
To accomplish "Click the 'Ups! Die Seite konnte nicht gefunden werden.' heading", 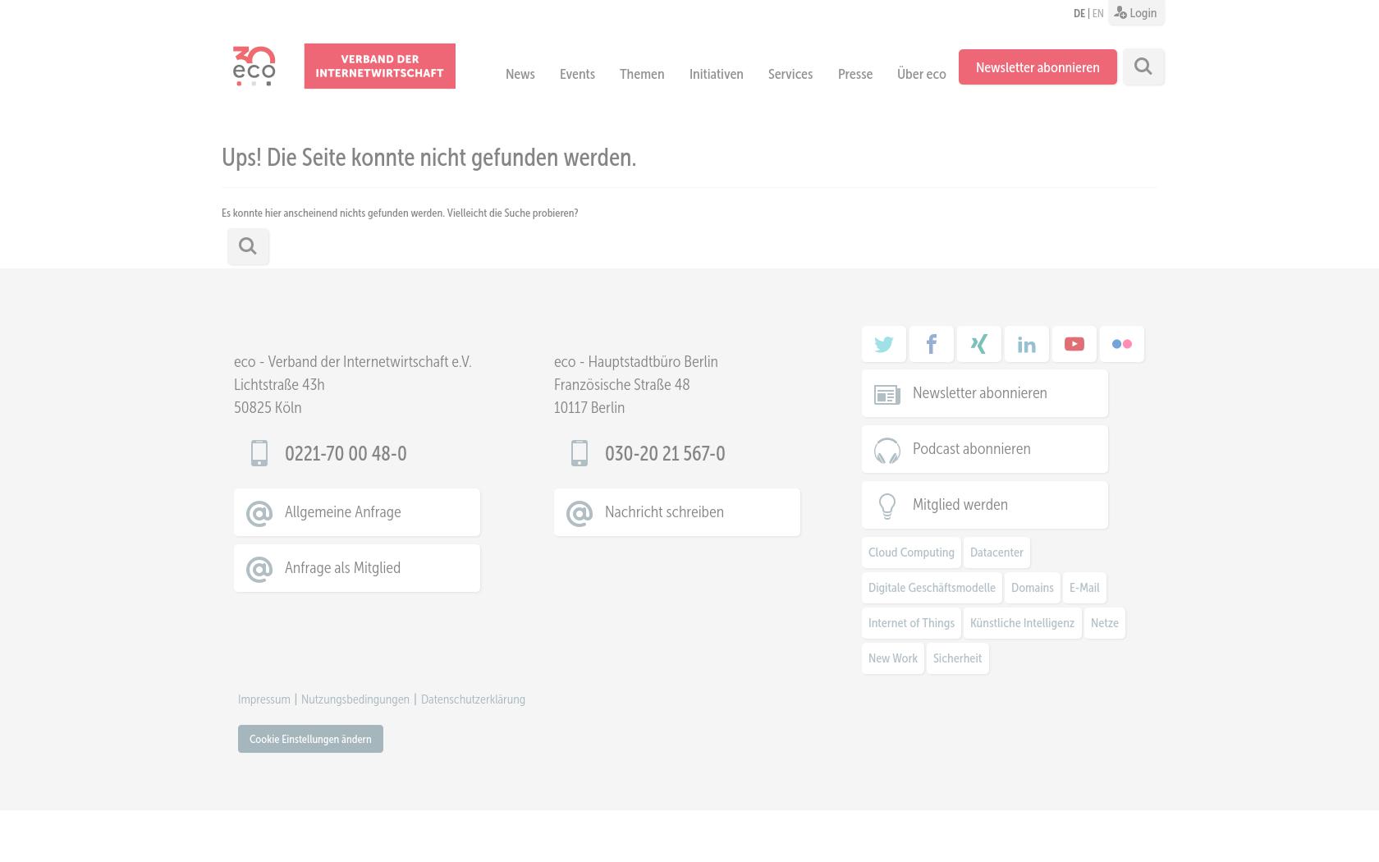I will 428,157.
